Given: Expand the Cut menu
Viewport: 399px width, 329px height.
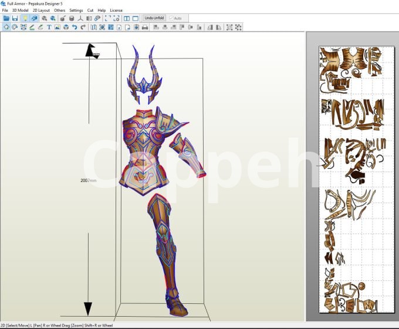Looking at the screenshot, I should pyautogui.click(x=90, y=11).
